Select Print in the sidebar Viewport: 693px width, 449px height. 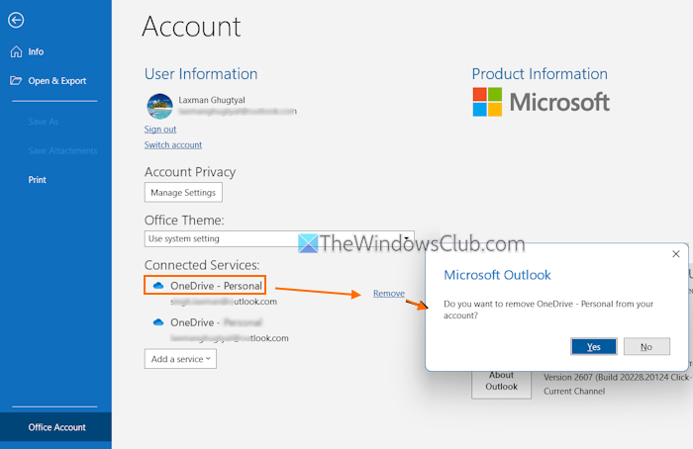[38, 180]
